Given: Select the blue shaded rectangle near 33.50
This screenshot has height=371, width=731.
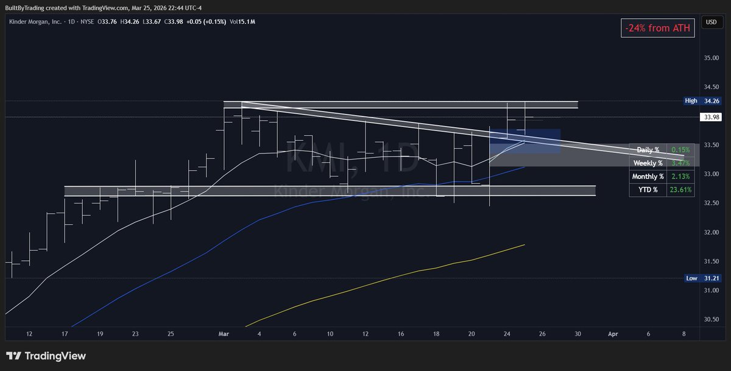Looking at the screenshot, I should [x=525, y=141].
